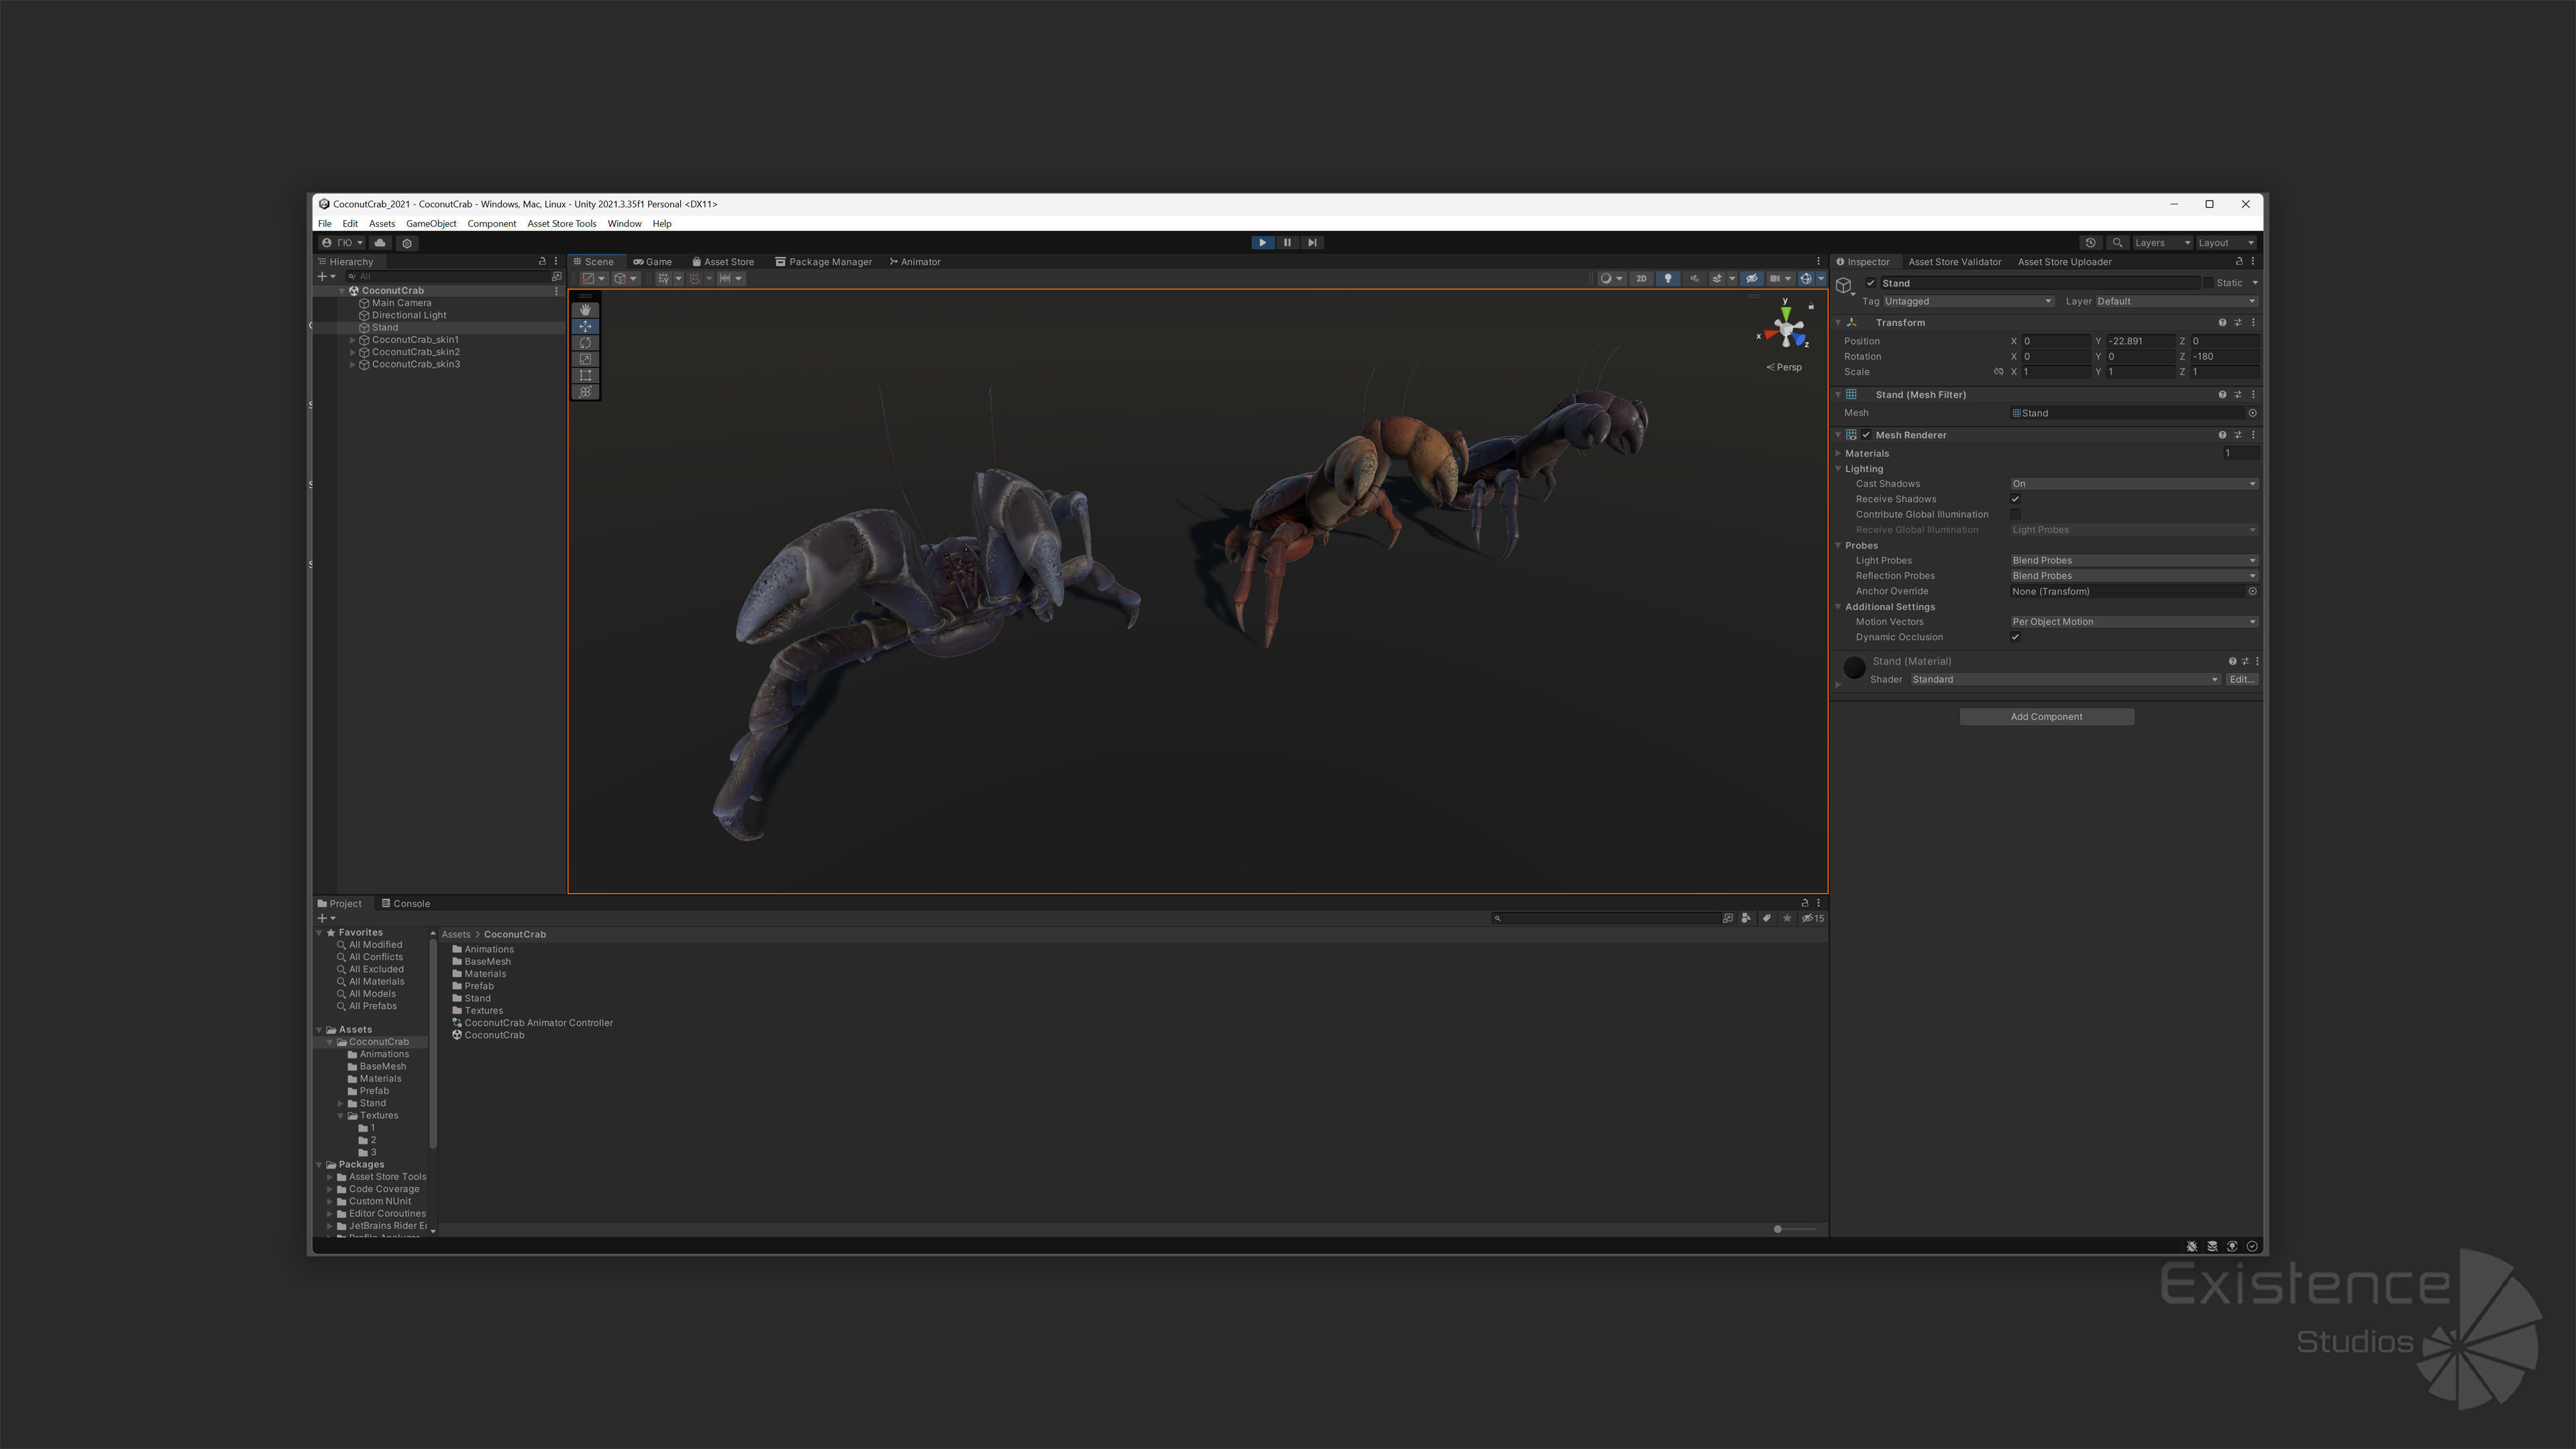Open the Mesh object picker circle
This screenshot has height=1449, width=2576.
[2252, 413]
